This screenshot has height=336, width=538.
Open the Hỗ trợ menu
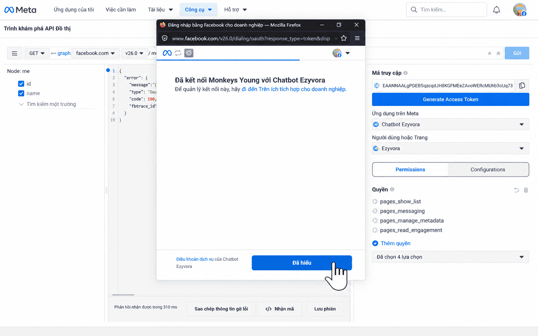point(235,10)
